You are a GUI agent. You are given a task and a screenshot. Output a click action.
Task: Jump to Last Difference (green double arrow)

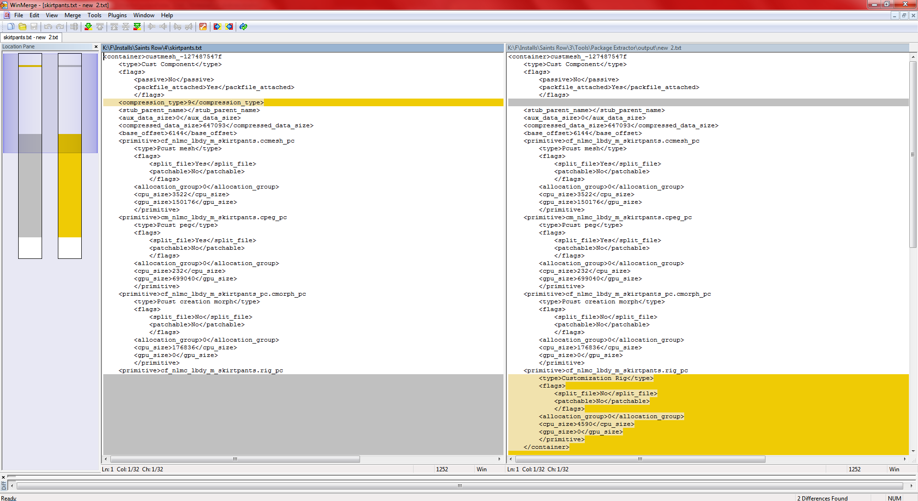[137, 27]
